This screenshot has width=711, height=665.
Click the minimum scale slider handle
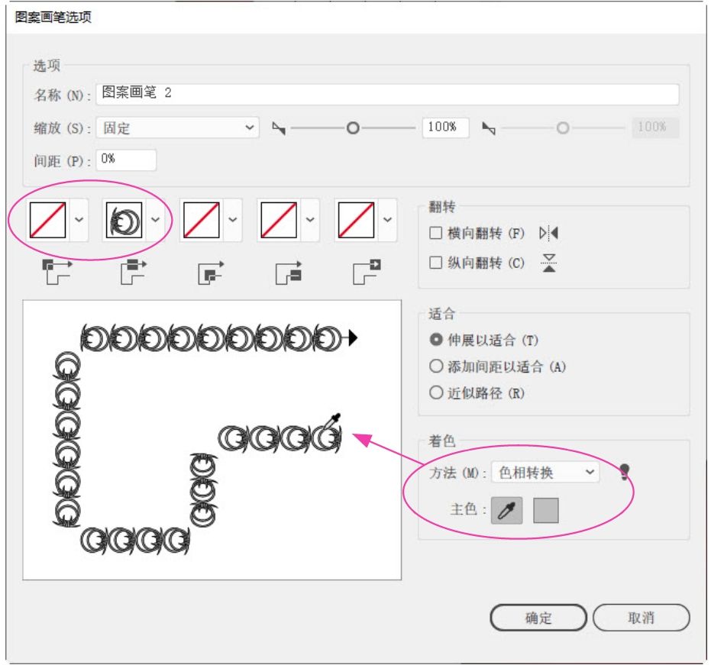(353, 128)
